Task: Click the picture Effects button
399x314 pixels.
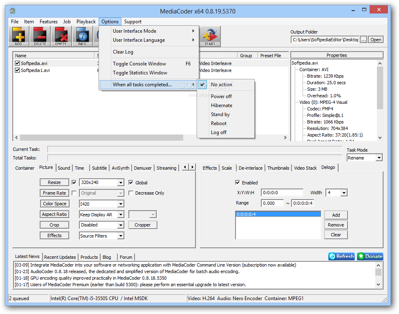Action: click(54, 235)
